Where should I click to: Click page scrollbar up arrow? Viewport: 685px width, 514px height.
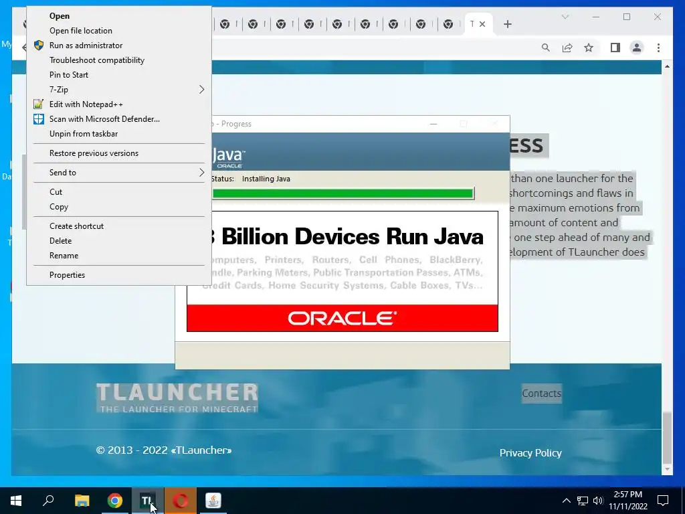667,66
